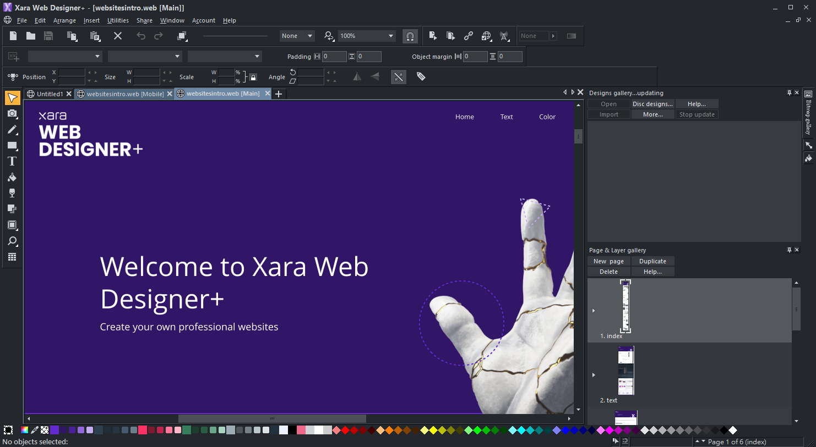Toggle the aspect ratio lock
Screen dimensions: 816x447
(x=253, y=77)
